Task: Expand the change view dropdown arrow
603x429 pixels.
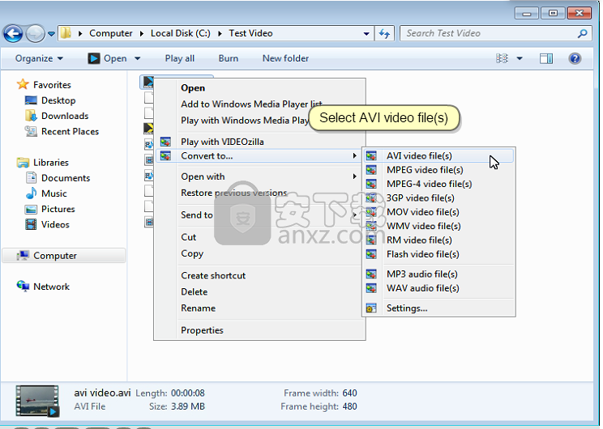Action: click(520, 58)
